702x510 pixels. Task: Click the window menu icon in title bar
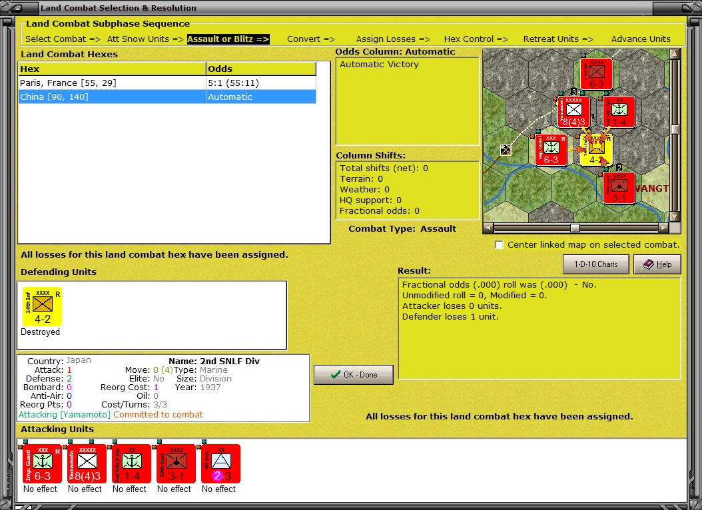[16, 7]
